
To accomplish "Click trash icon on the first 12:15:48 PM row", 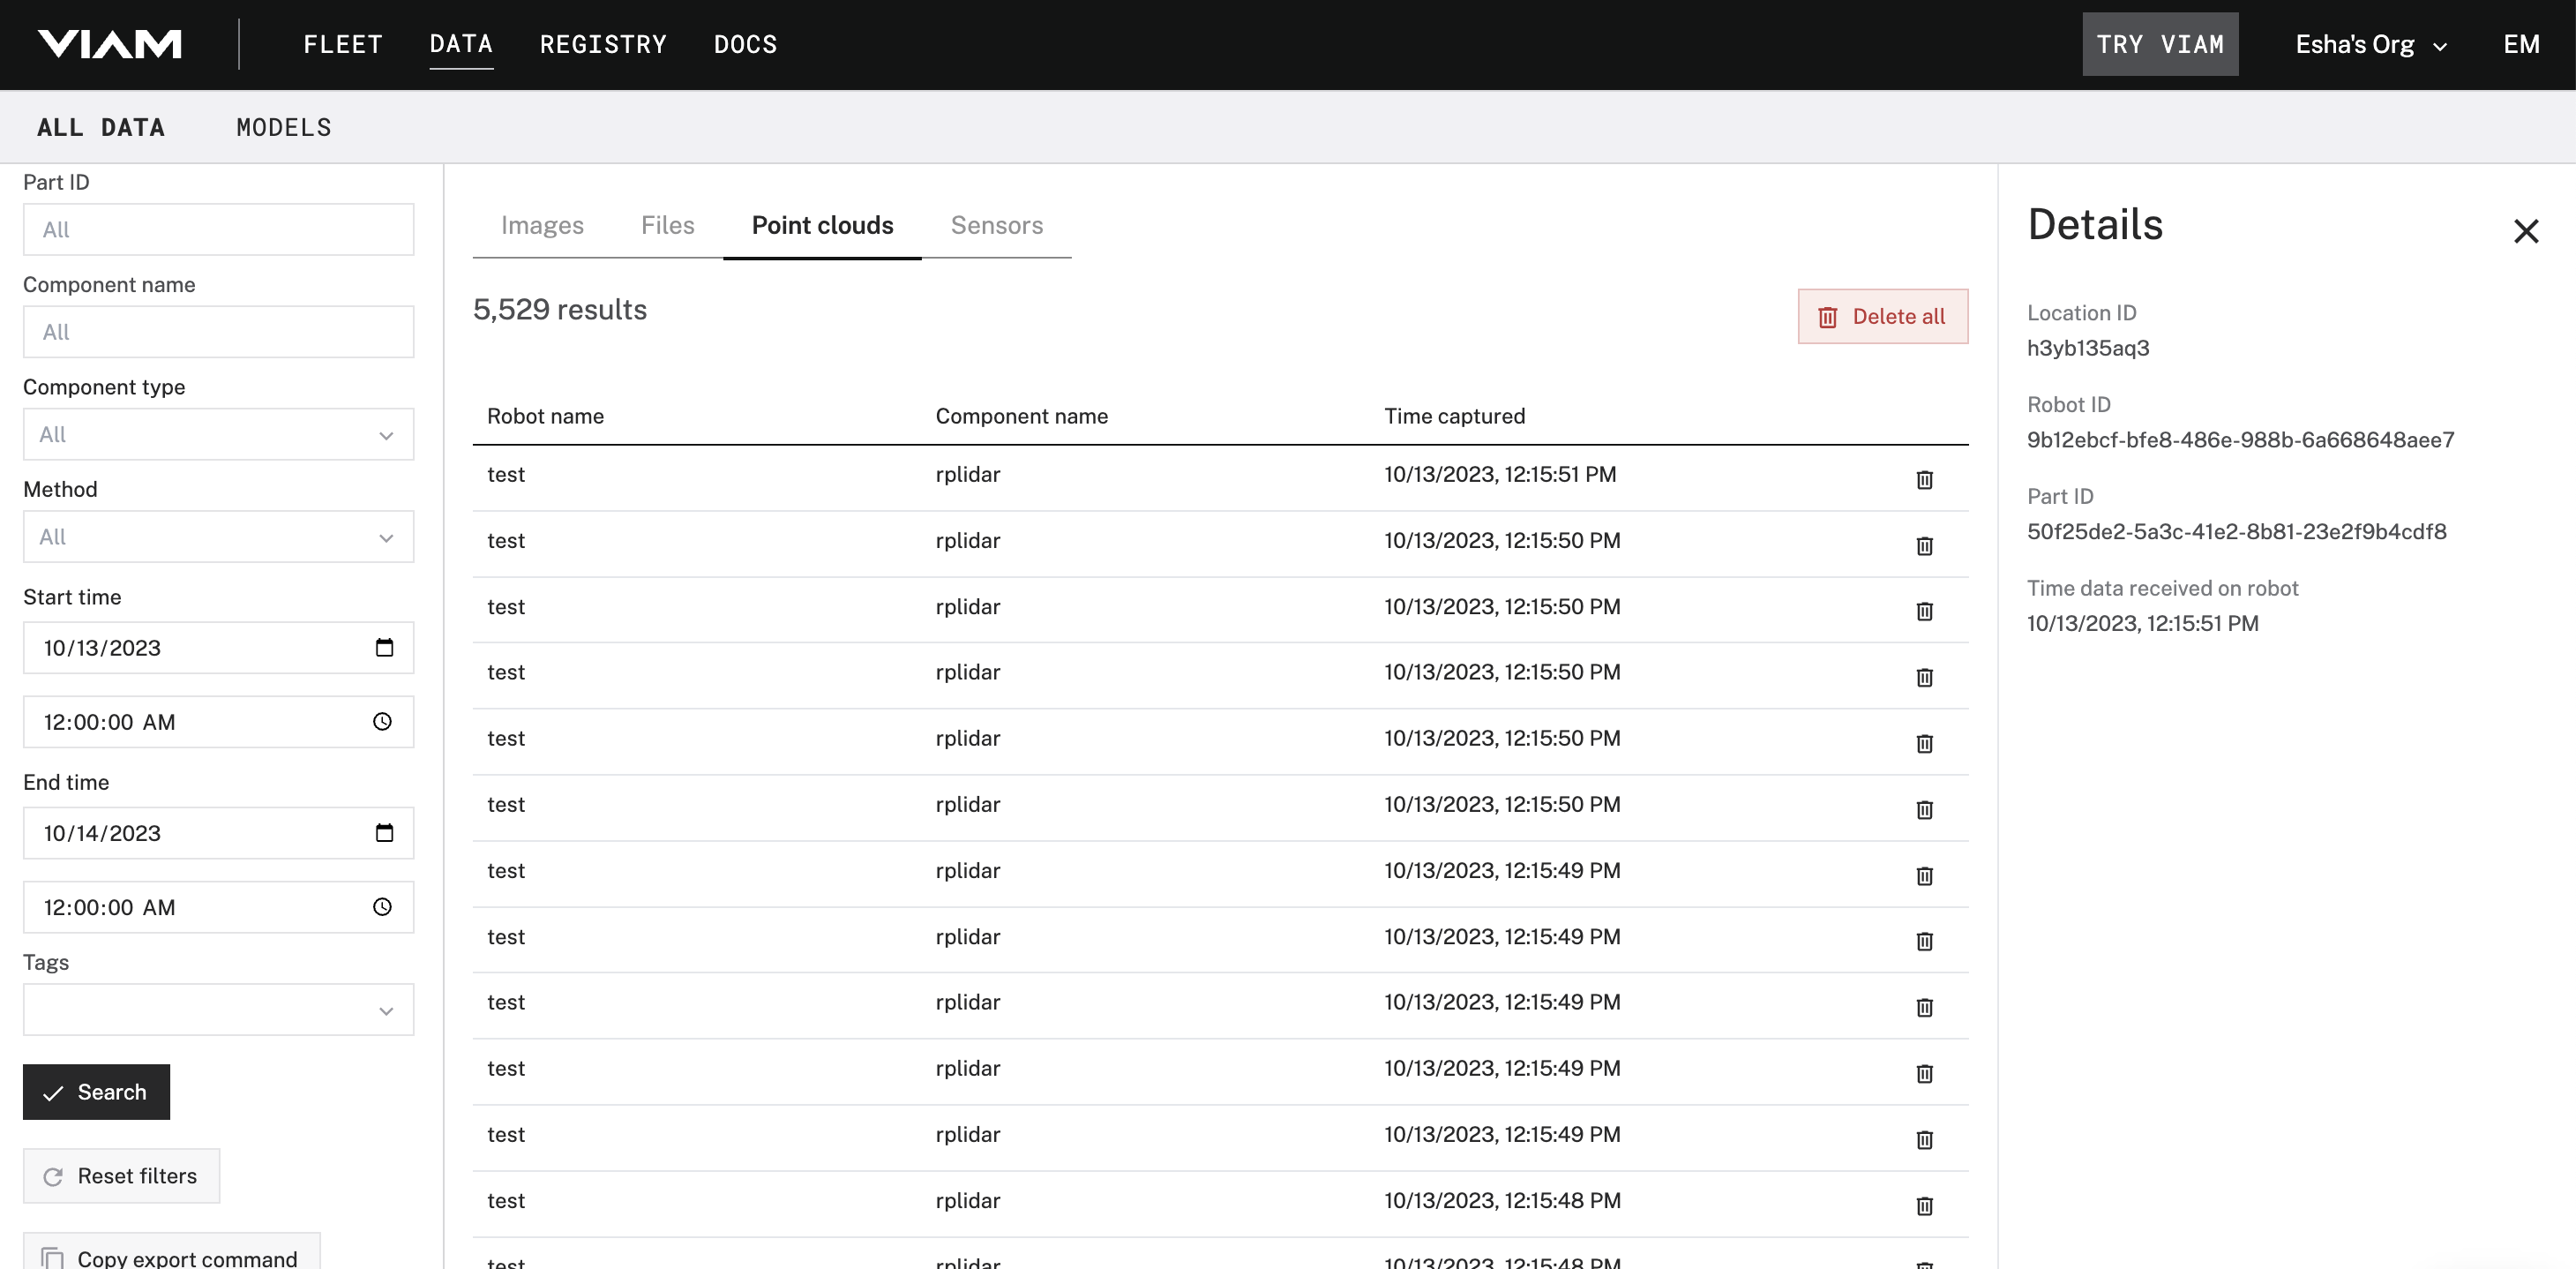I will coord(1924,1206).
